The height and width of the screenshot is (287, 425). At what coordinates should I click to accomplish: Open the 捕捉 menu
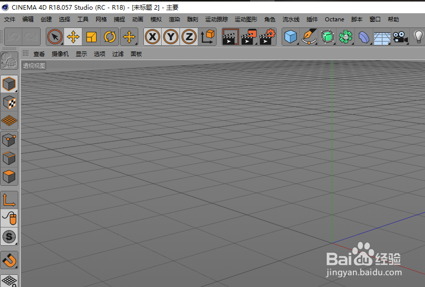[119, 19]
